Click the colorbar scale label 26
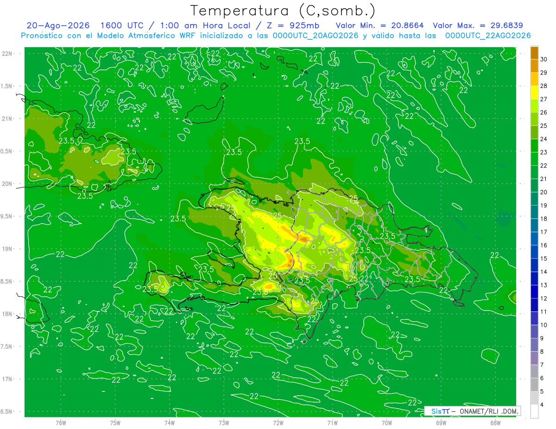This screenshot has width=556, height=429. (x=543, y=112)
